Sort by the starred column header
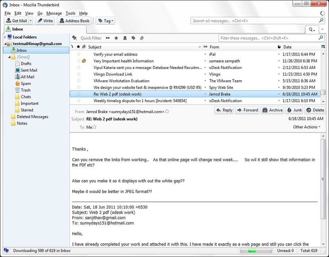Screen dimensions: 329x257 point(78,47)
